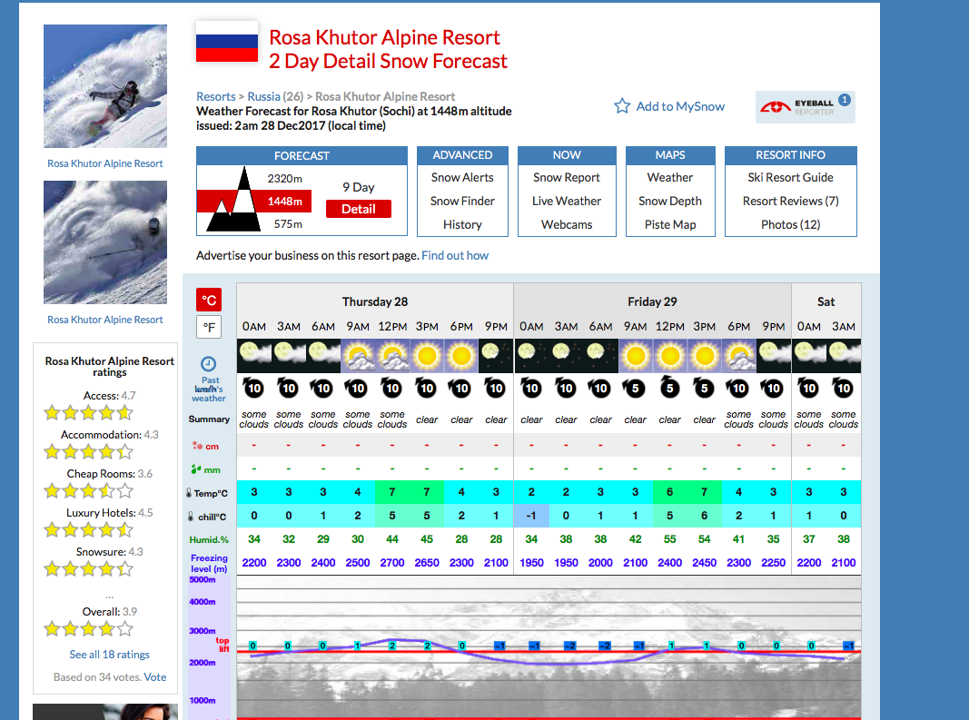Click Thursday 12PM partly sunny weather icon
Viewport: 969px width, 720px height.
point(392,355)
